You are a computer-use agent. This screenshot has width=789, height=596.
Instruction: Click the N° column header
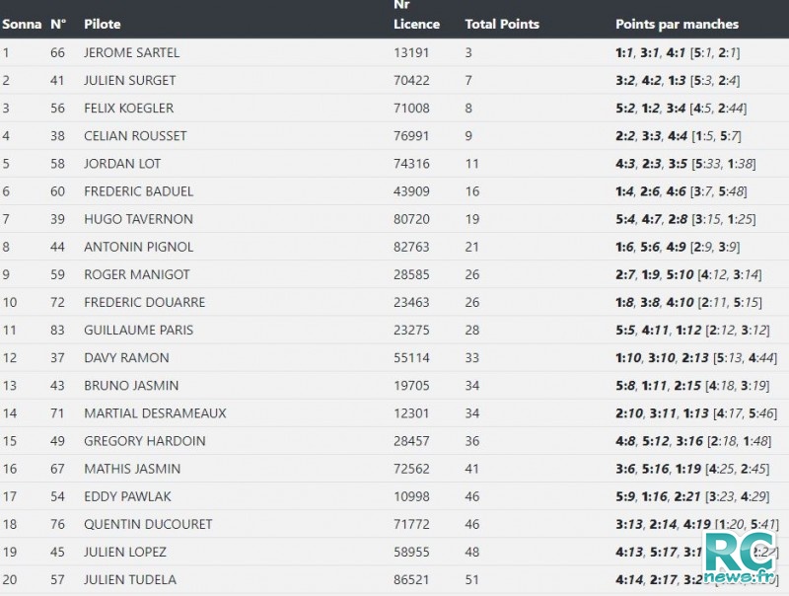(x=58, y=24)
